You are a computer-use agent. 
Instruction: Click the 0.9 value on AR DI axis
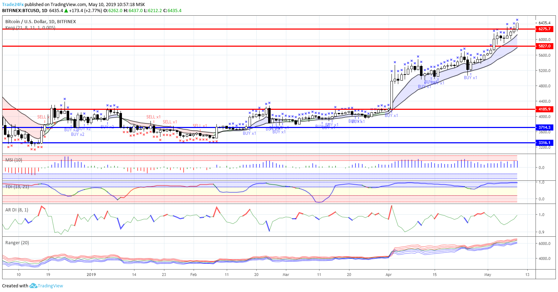pos(541,232)
